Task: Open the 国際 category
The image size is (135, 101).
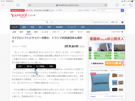Action: [29, 32]
